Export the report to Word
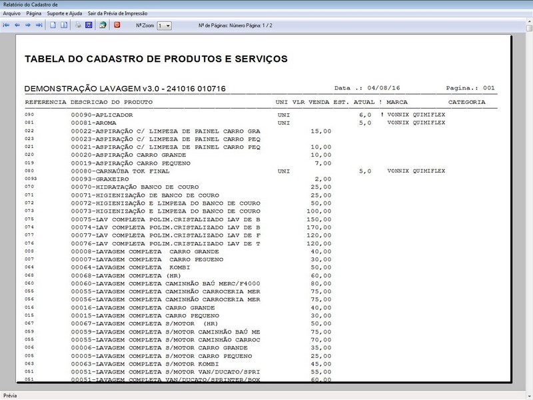This screenshot has width=533, height=400. tap(90, 25)
